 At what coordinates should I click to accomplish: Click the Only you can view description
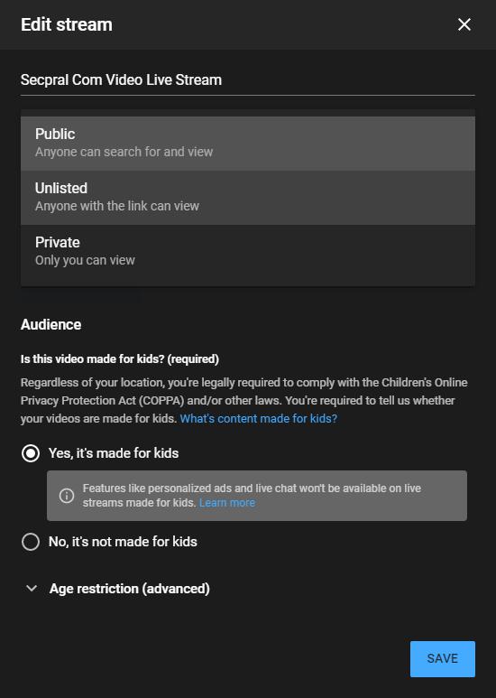85,260
